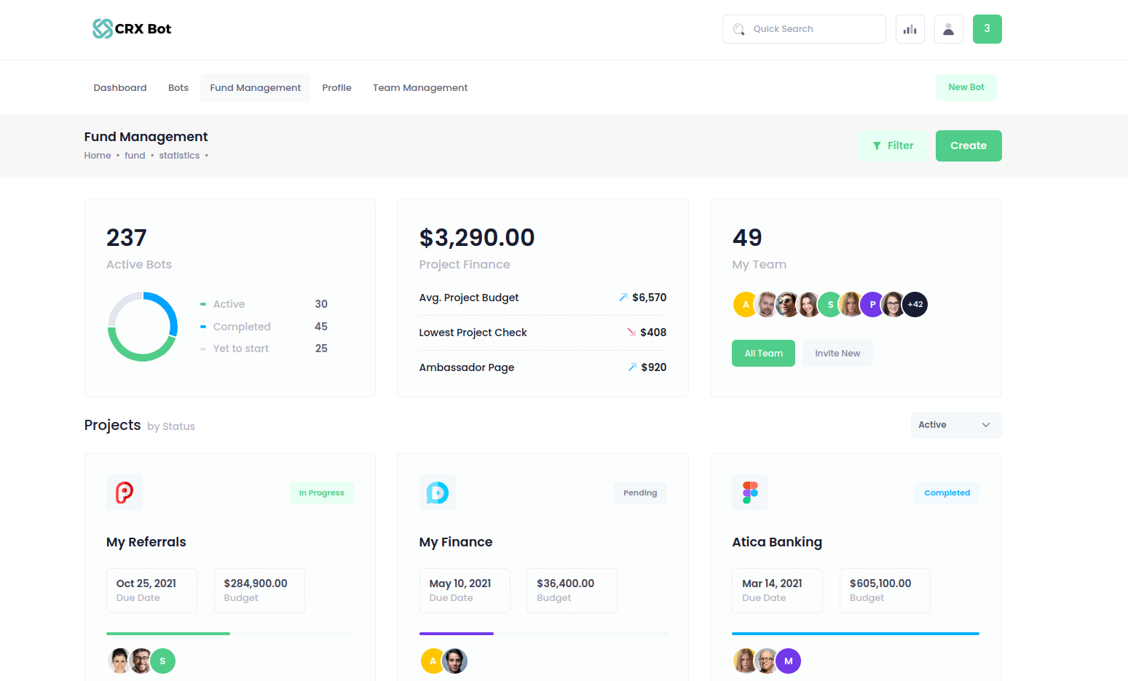The height and width of the screenshot is (681, 1128).
Task: Click the CRX Bot logo
Action: [x=132, y=29]
